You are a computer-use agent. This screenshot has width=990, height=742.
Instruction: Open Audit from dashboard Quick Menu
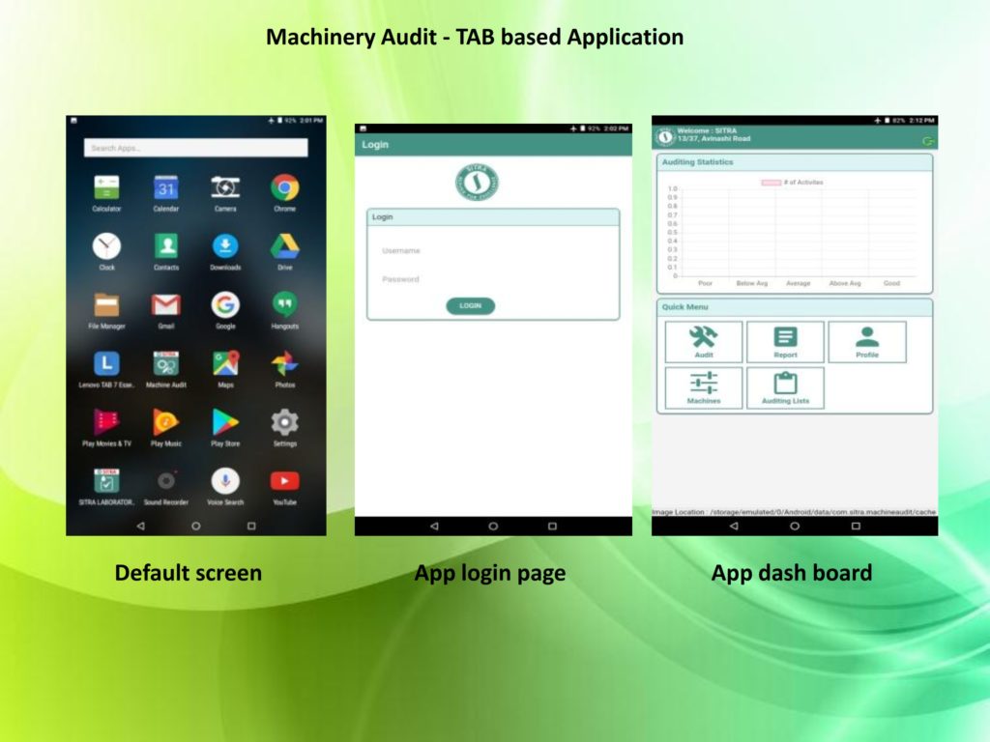click(x=704, y=341)
